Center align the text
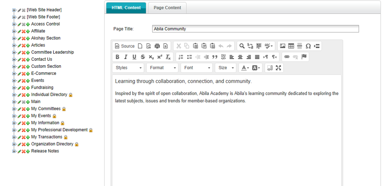 point(240,57)
